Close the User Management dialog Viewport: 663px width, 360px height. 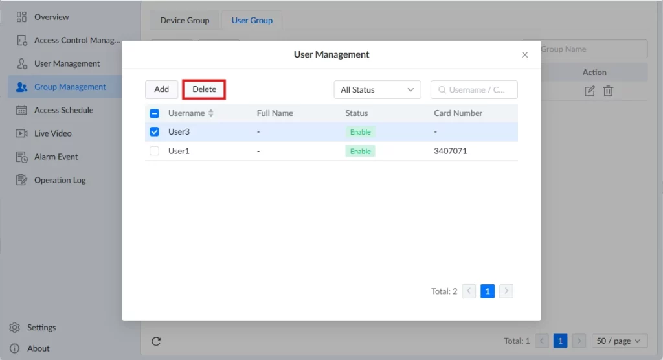[524, 54]
